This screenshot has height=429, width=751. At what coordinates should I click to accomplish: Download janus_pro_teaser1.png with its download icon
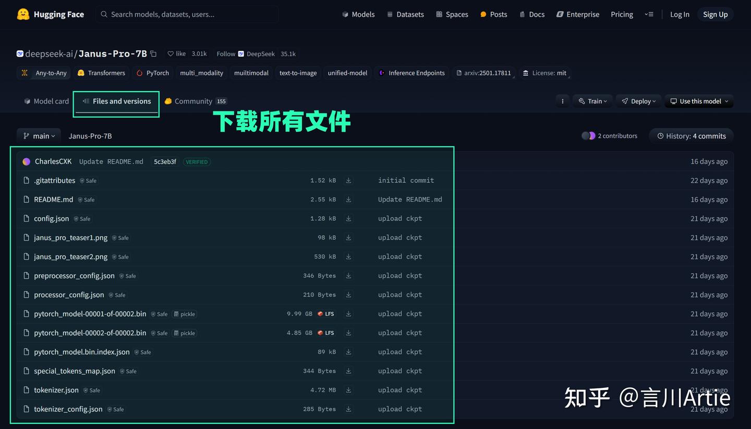(x=348, y=237)
